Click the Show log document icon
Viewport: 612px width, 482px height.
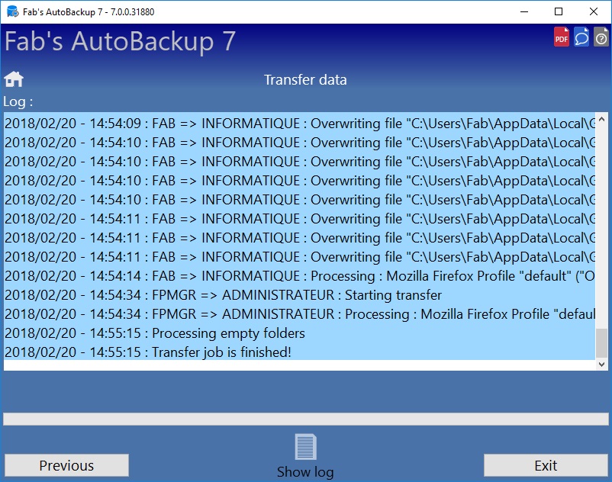click(x=305, y=446)
